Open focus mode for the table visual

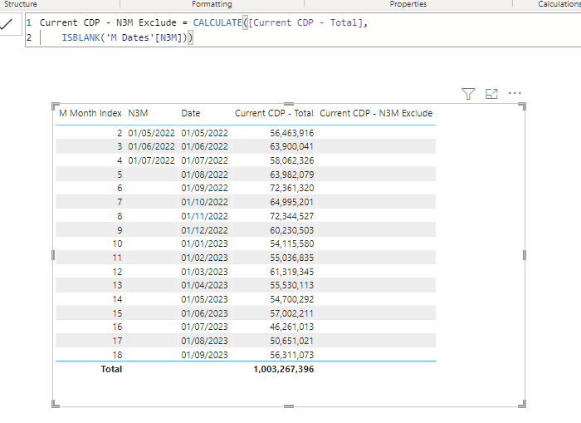click(491, 94)
